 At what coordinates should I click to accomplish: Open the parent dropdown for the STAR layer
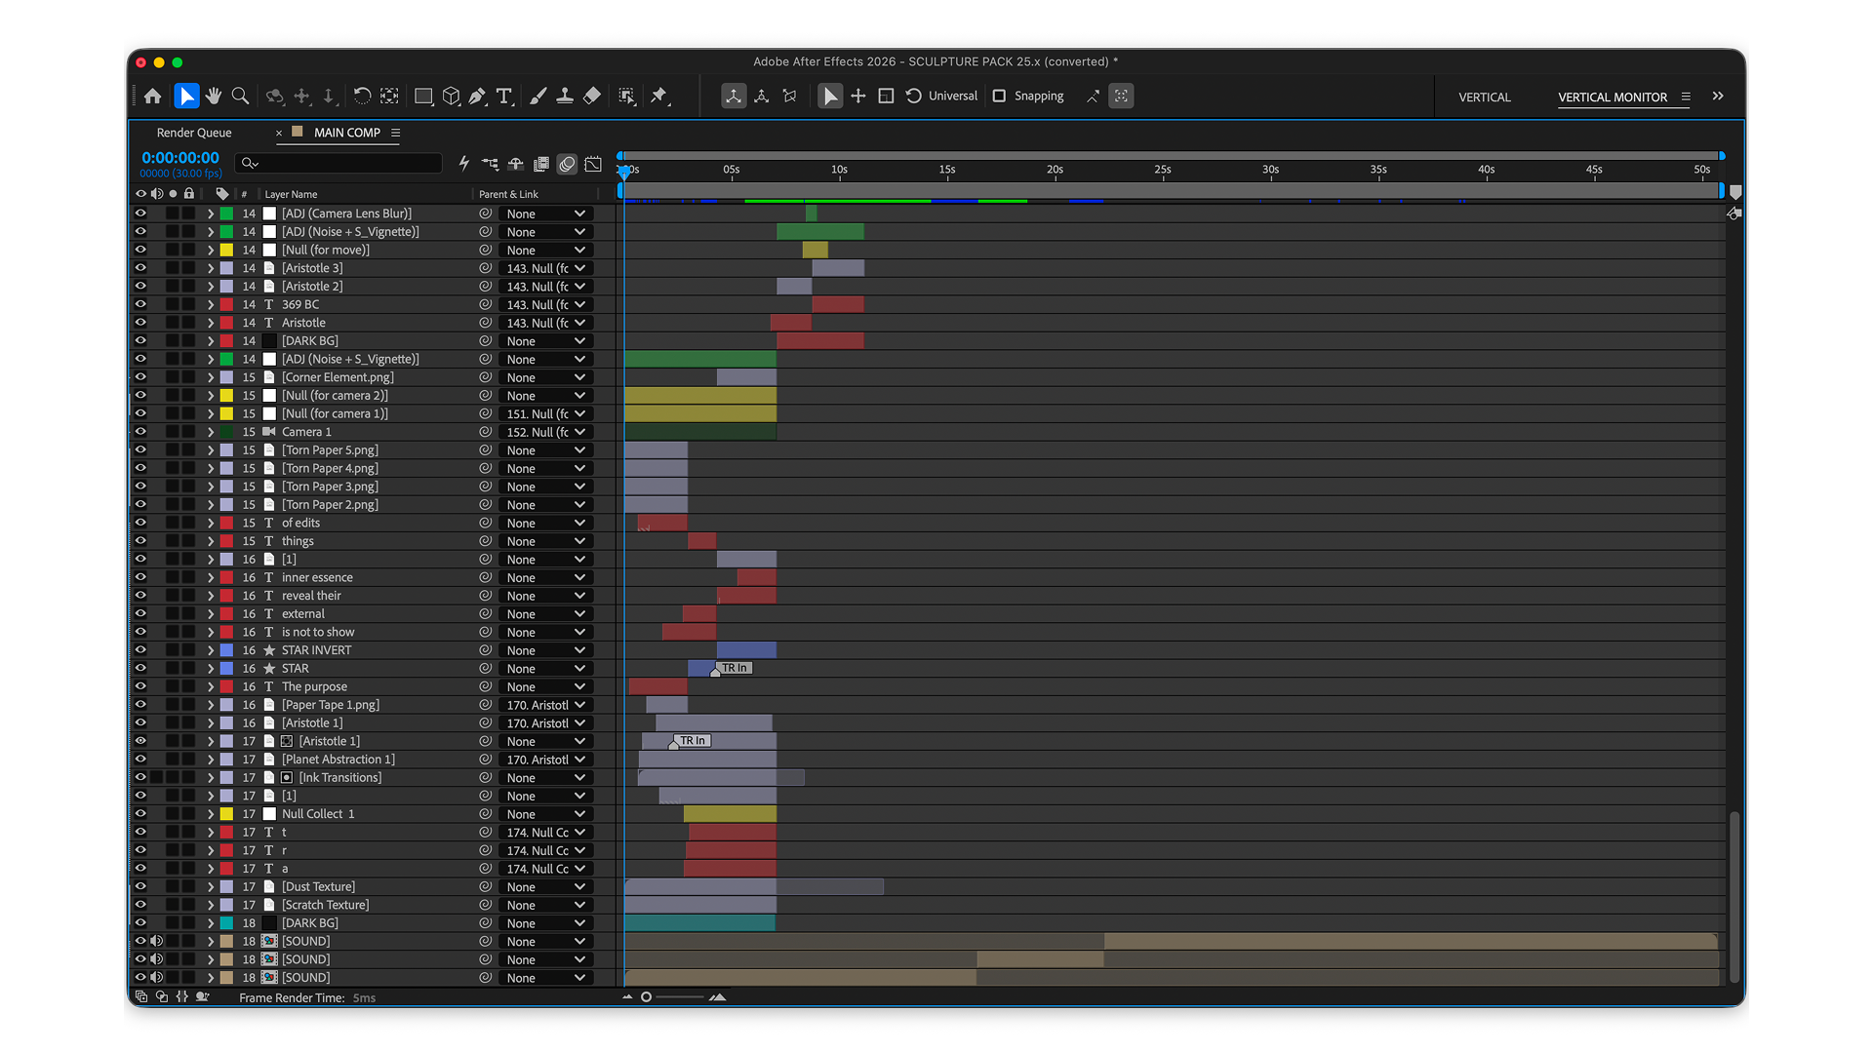pos(545,669)
